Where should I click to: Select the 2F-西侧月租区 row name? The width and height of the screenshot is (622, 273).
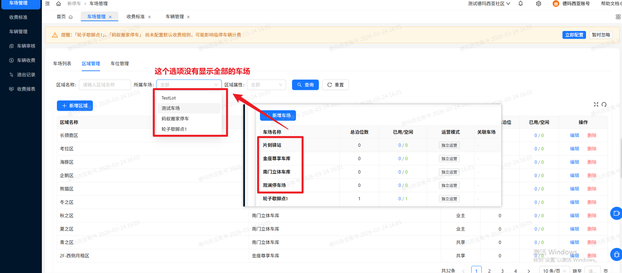(x=75, y=256)
